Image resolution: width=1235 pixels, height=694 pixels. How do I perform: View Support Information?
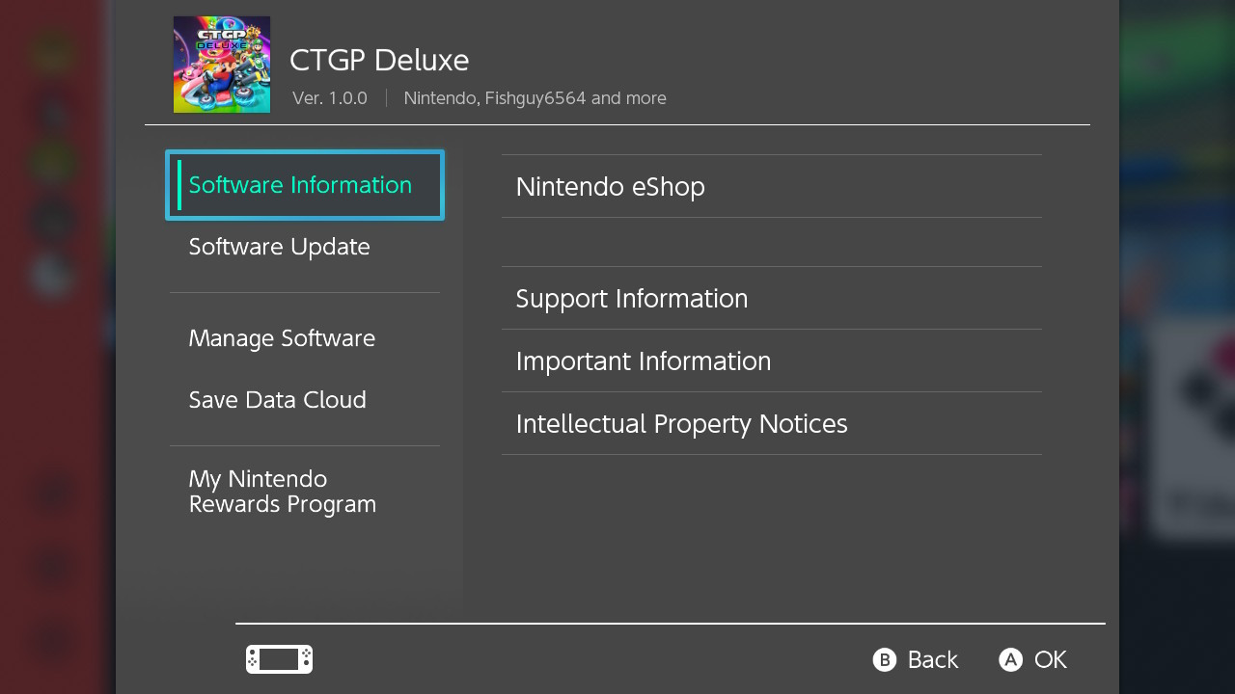click(632, 298)
